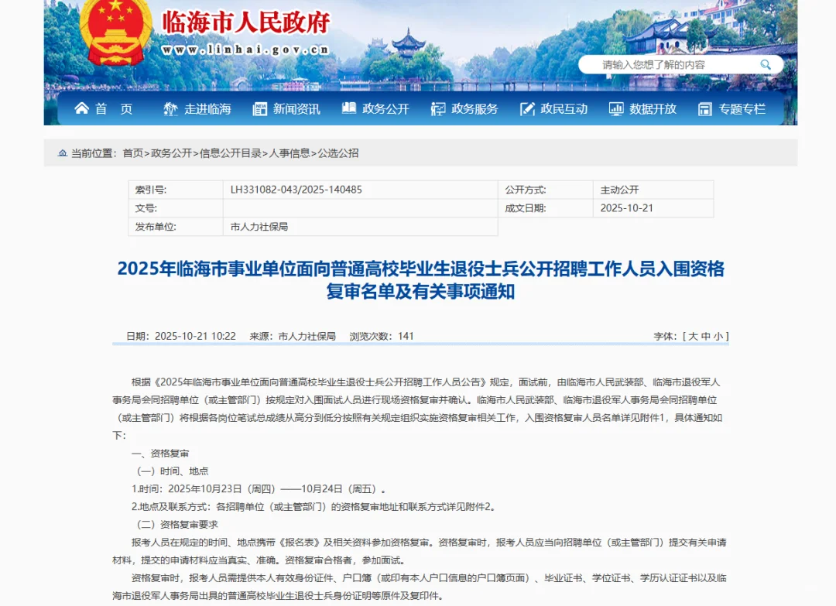This screenshot has width=836, height=606.
Task: Click the 临海市人民政府 site title
Action: point(246,22)
